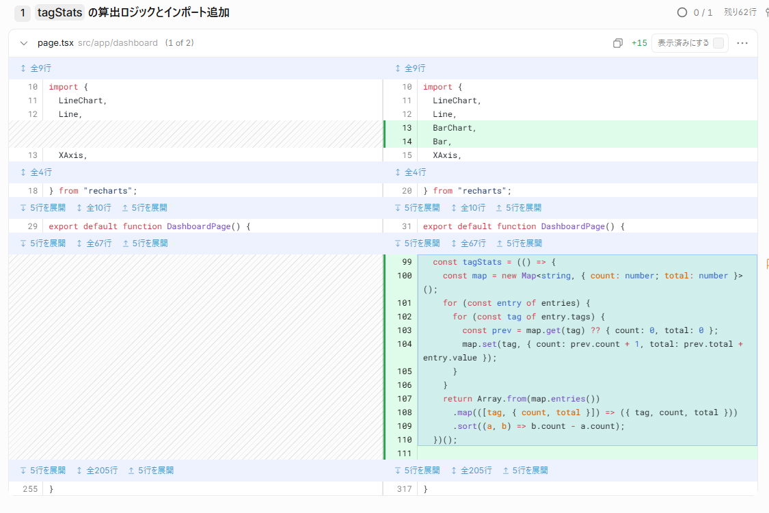Click line number 18 in the left pane

click(32, 191)
